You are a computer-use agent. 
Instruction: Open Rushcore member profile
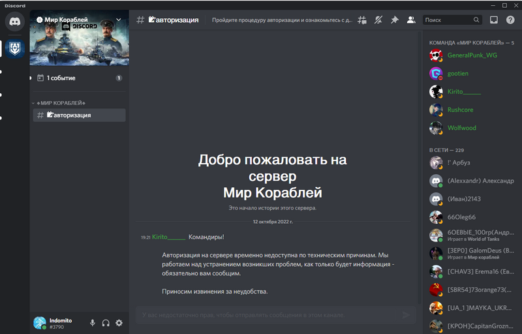(x=472, y=110)
